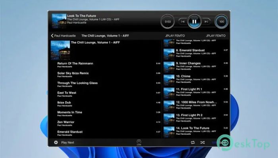Image resolution: width=278 pixels, height=158 pixels.
Task: Click the Linn logo icon in bottom bar
Action: coord(139,142)
